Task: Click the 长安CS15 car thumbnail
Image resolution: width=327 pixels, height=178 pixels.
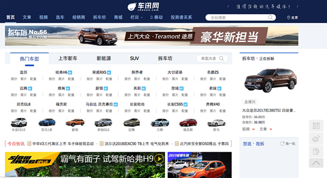Action: 19,122
